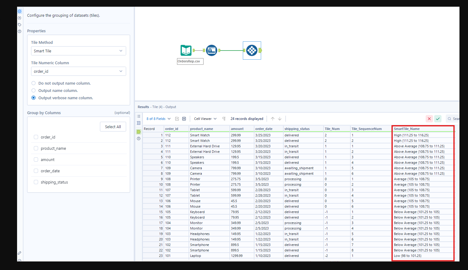
Task: Select the Select tool node in the workflow
Action: coord(211,50)
